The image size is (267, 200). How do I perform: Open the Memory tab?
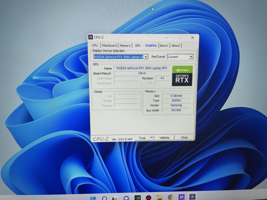(125, 46)
